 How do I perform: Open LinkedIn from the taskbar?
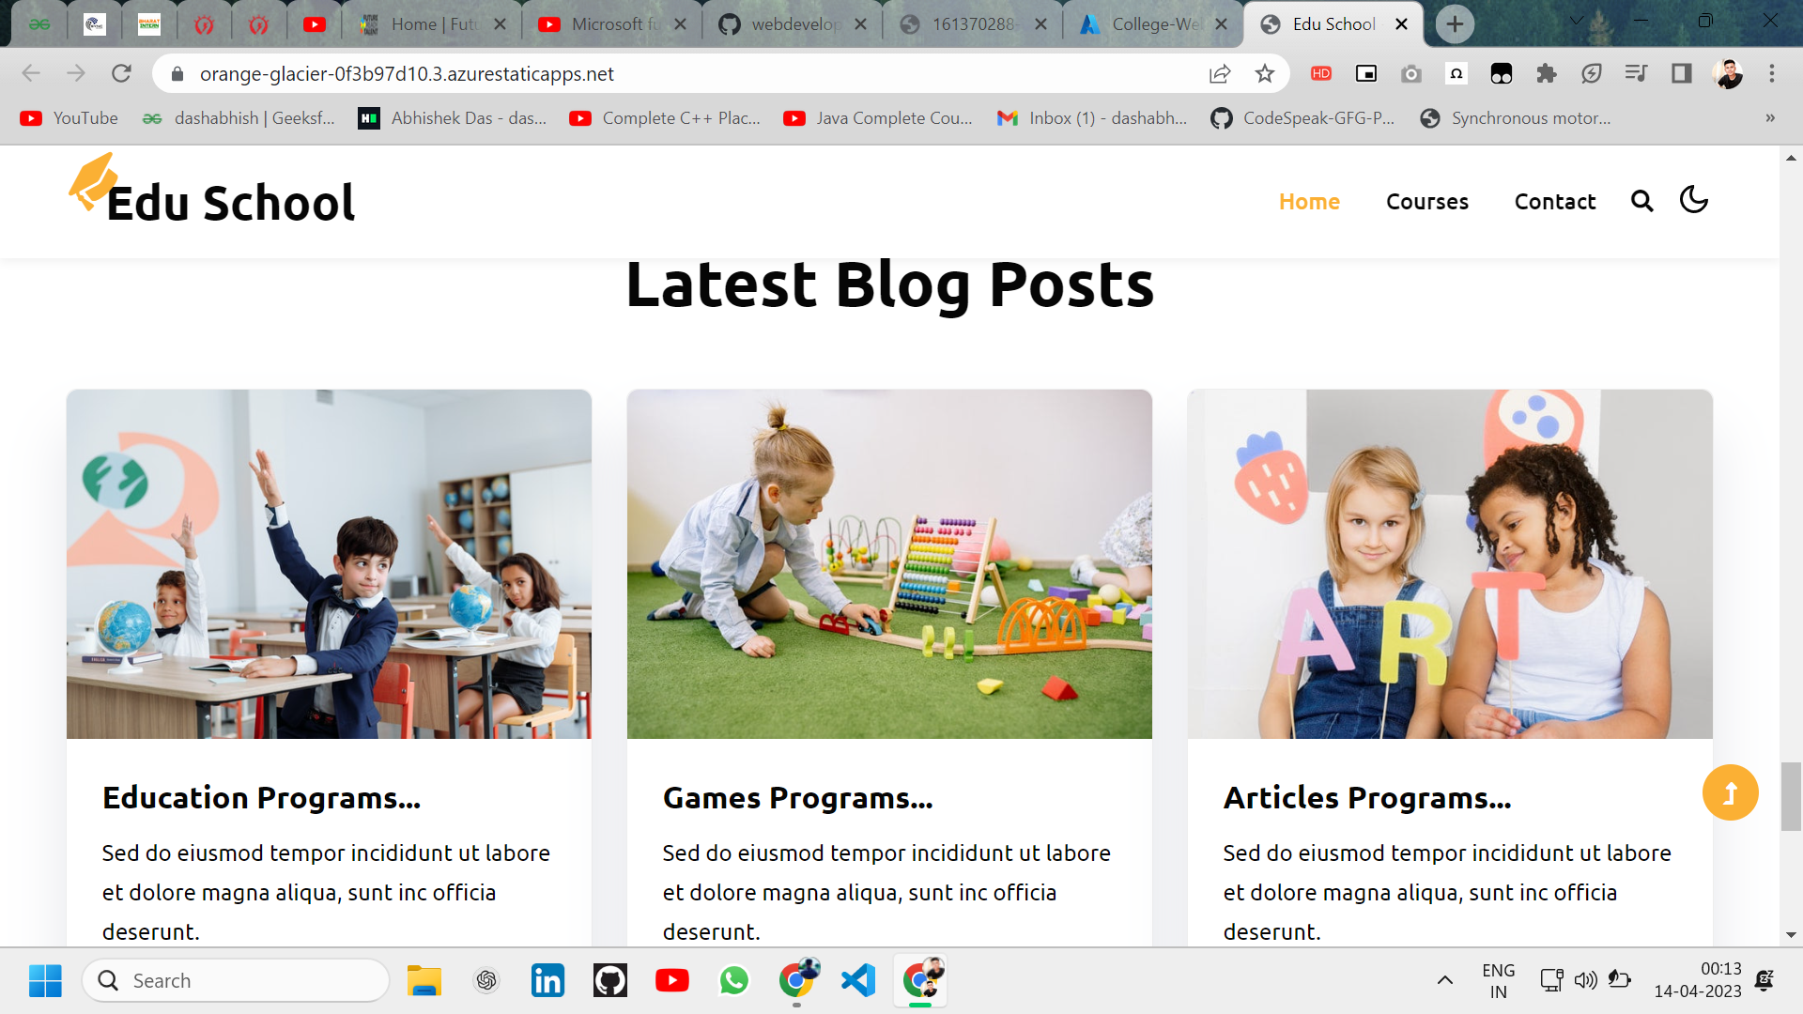[x=547, y=979]
